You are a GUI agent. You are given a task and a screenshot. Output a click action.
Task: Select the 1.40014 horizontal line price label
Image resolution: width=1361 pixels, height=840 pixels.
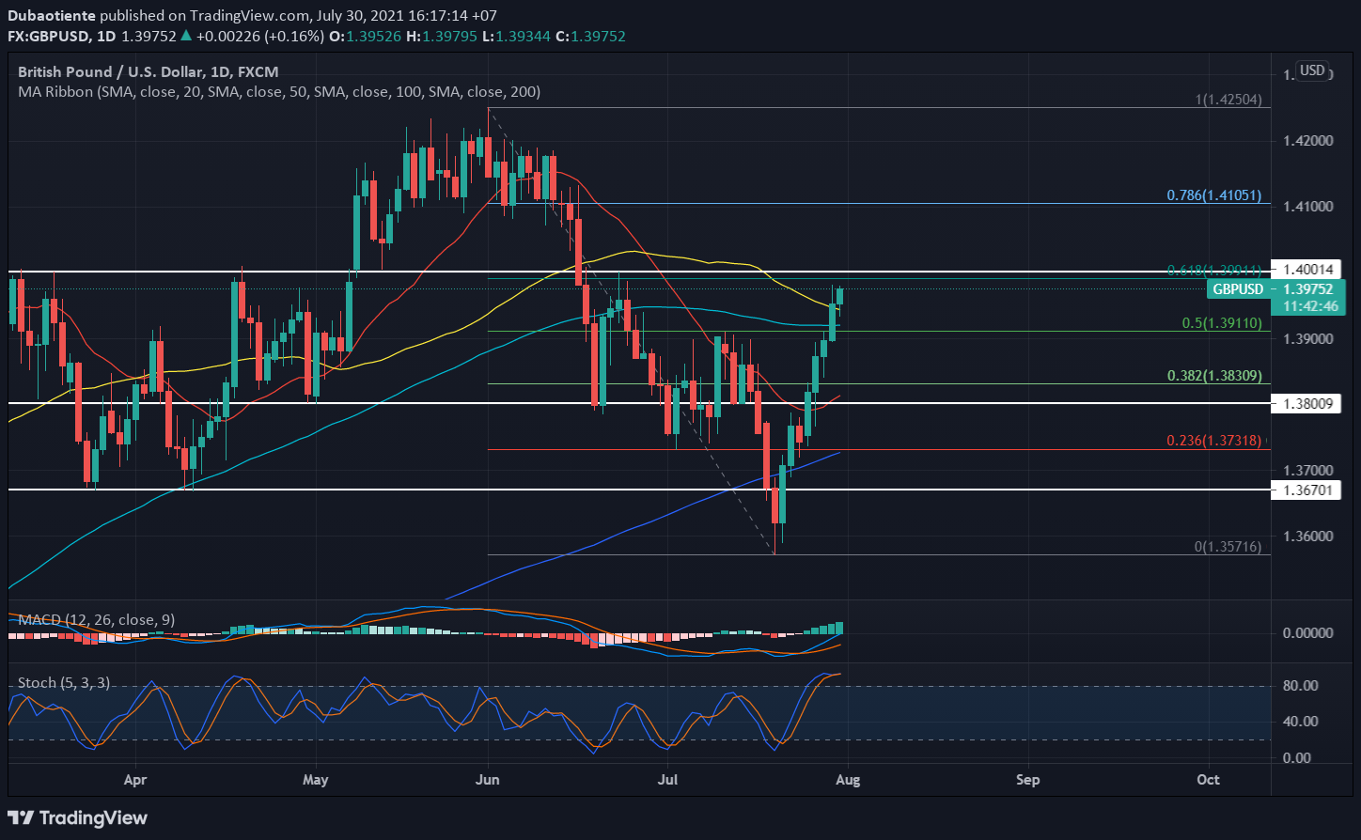pyautogui.click(x=1307, y=269)
